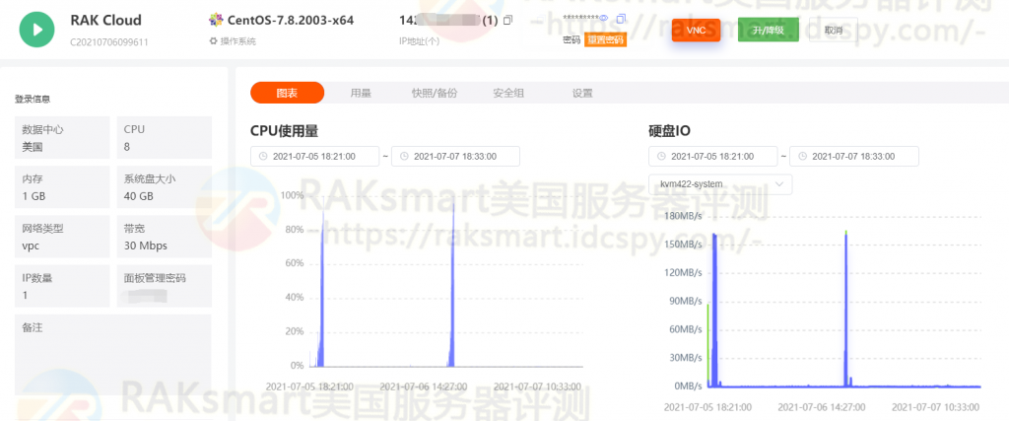Viewport: 1009px width, 421px height.
Task: Click the RAK Cloud title
Action: coord(105,20)
